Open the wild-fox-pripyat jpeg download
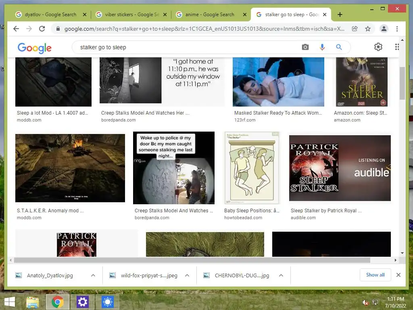413x310 pixels. click(149, 275)
